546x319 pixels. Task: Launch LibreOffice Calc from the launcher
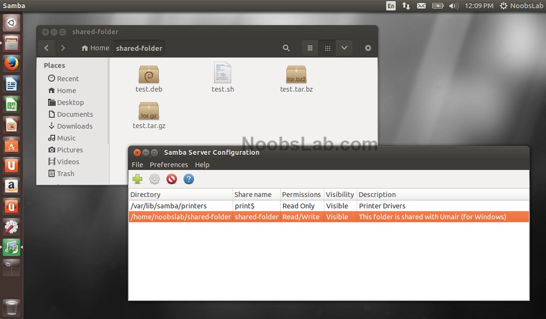[x=11, y=105]
